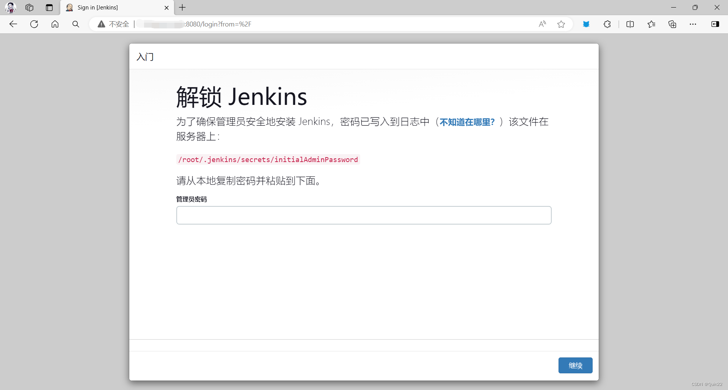728x390 pixels.
Task: Open the workspaces icon in title bar
Action: [30, 7]
